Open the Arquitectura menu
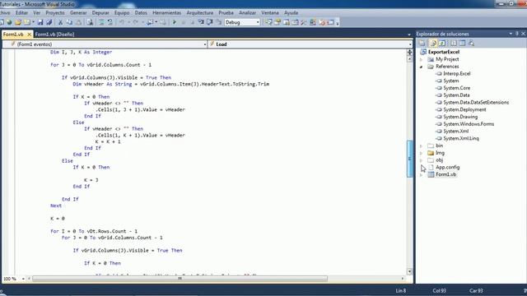Screen dimensions: 527x296 (200, 13)
